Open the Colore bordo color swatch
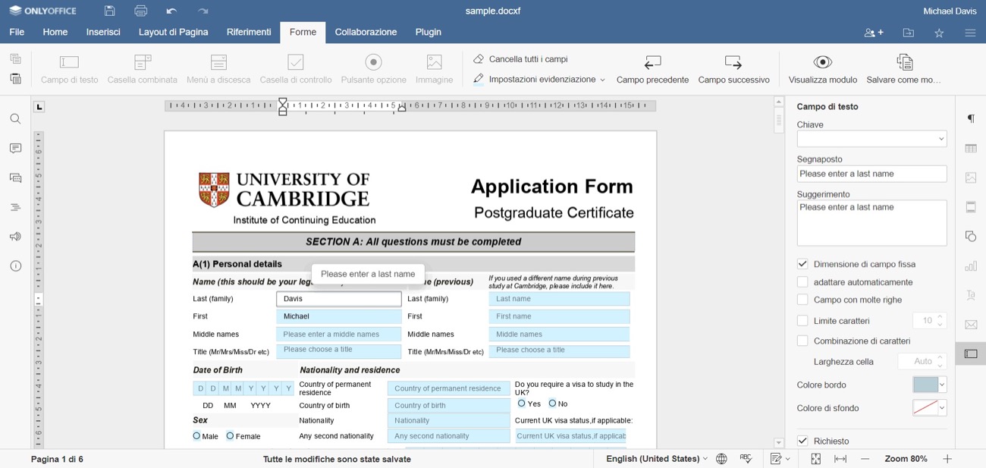 [x=929, y=385]
